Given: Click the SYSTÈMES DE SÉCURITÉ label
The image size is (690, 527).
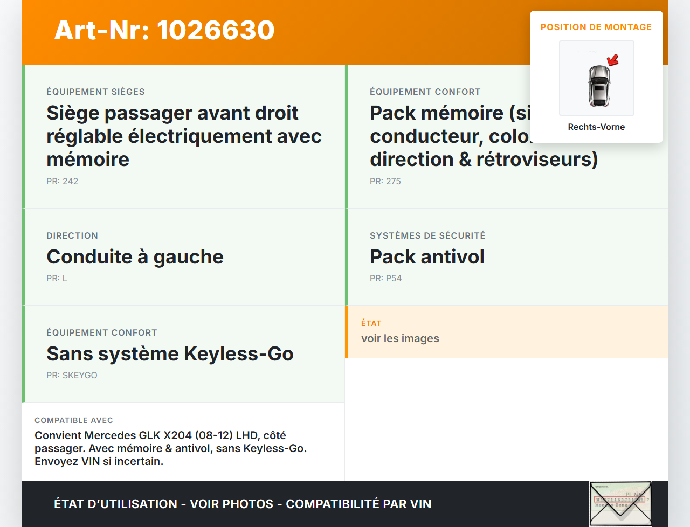Looking at the screenshot, I should coord(427,235).
